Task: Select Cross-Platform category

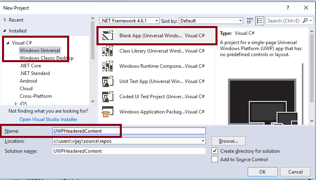Action: coord(36,96)
